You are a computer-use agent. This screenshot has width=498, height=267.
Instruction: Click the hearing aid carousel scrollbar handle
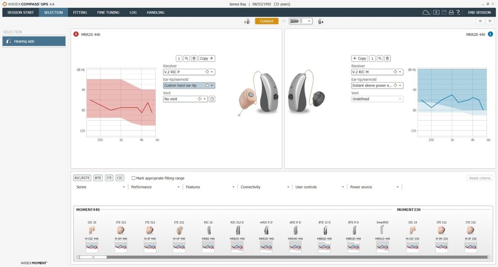coord(93,257)
